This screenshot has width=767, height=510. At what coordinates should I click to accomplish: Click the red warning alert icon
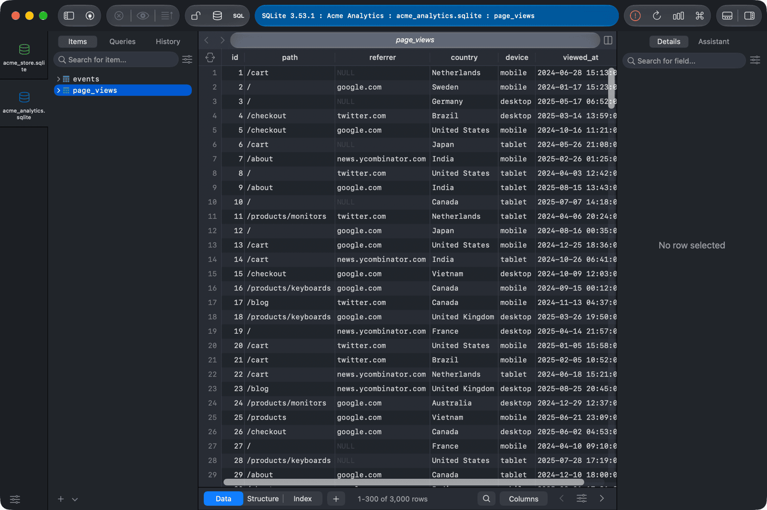pos(635,16)
